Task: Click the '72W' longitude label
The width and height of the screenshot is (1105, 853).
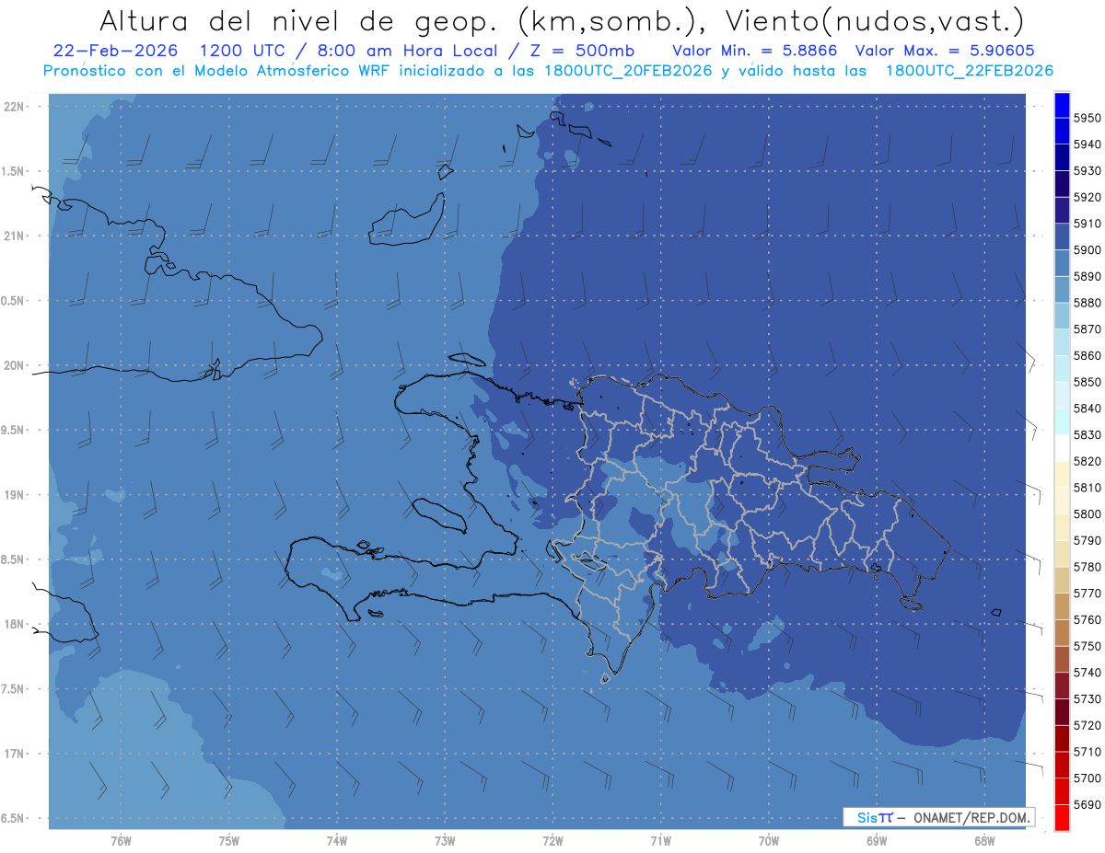Action: (553, 839)
